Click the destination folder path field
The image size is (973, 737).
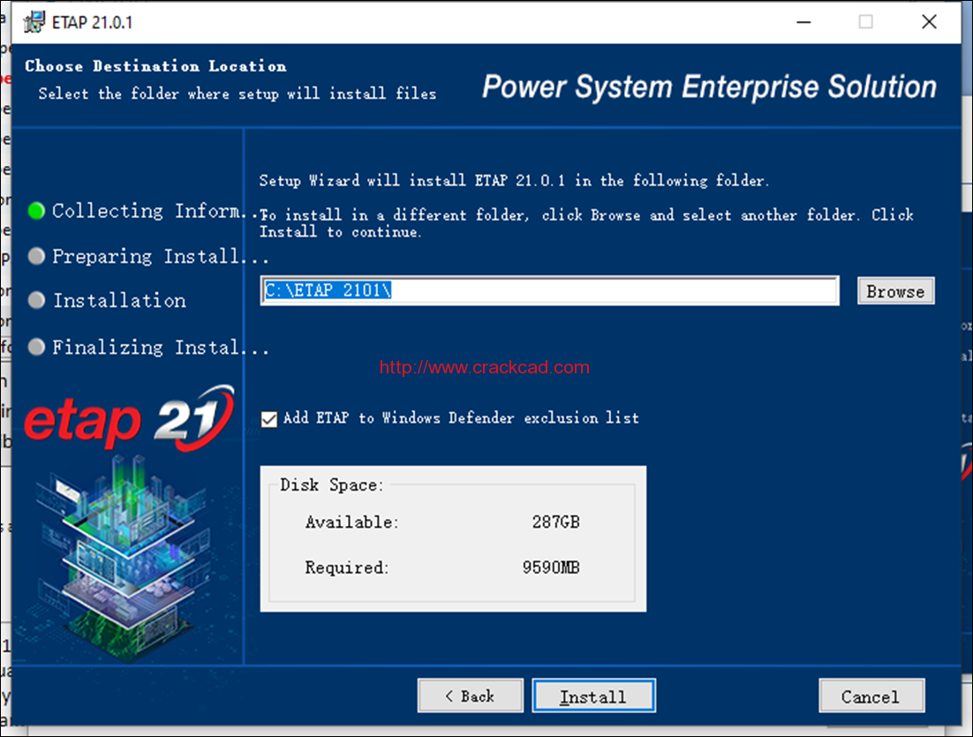[550, 290]
